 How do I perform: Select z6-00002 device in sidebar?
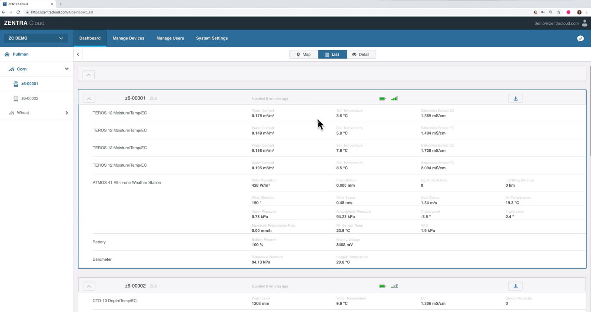pos(30,98)
